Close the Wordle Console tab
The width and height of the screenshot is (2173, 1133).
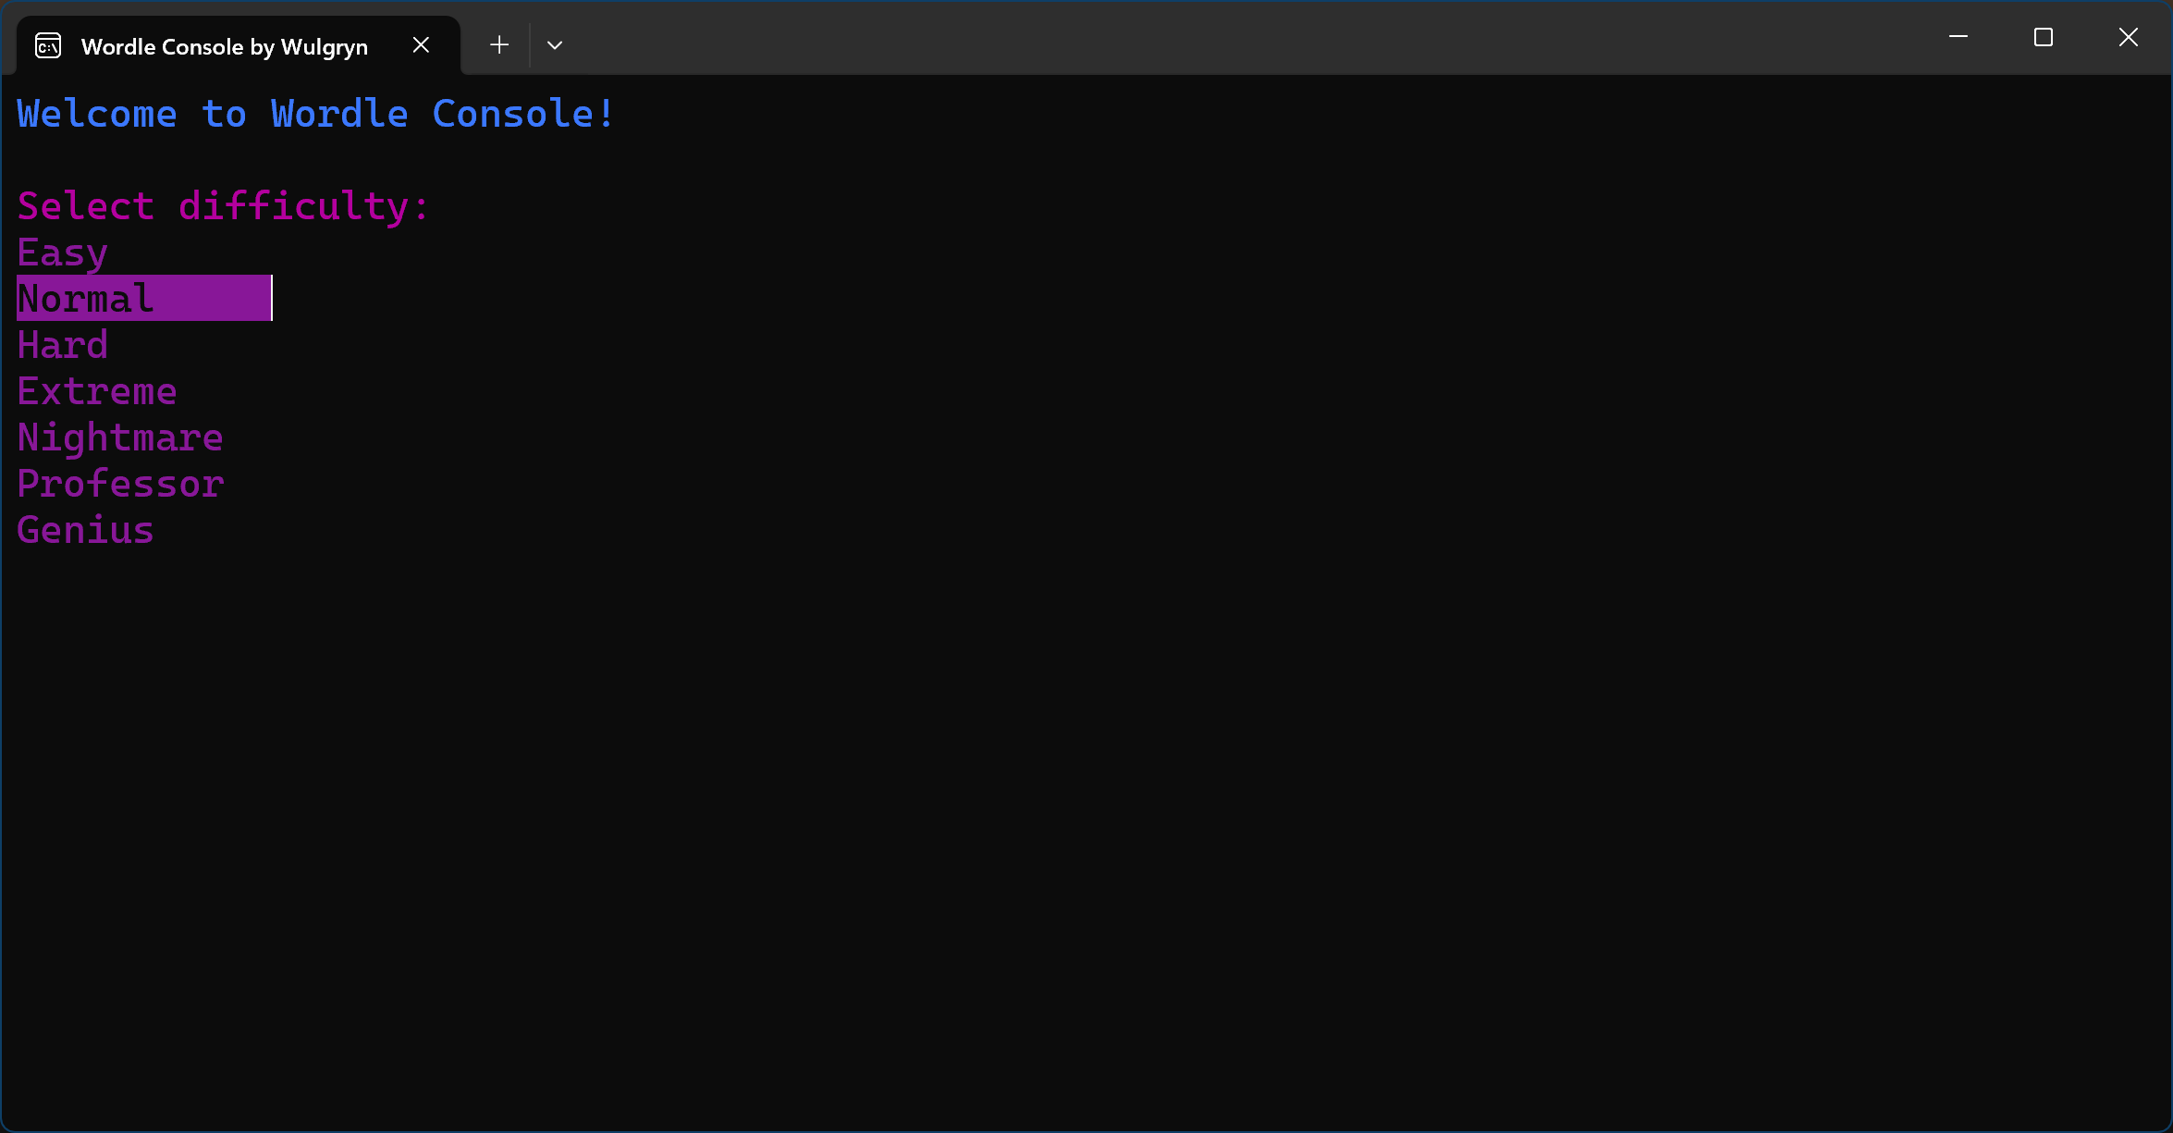tap(421, 44)
